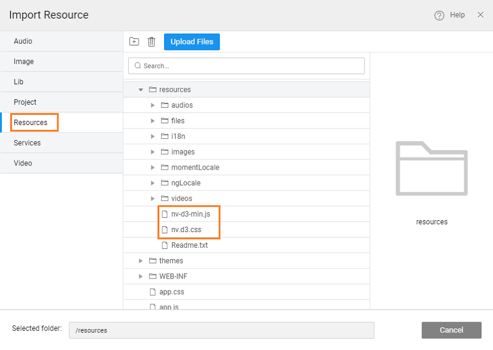This screenshot has width=493, height=350.
Task: Collapse the resources folder tree node
Action: click(141, 90)
